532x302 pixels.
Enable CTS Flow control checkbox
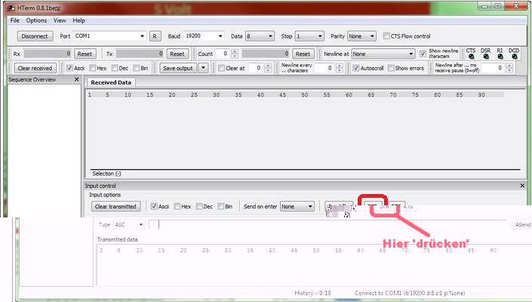pyautogui.click(x=386, y=36)
